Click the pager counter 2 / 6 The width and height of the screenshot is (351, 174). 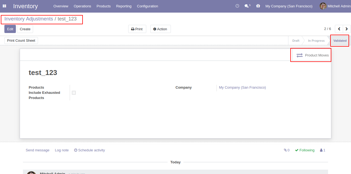tap(327, 29)
